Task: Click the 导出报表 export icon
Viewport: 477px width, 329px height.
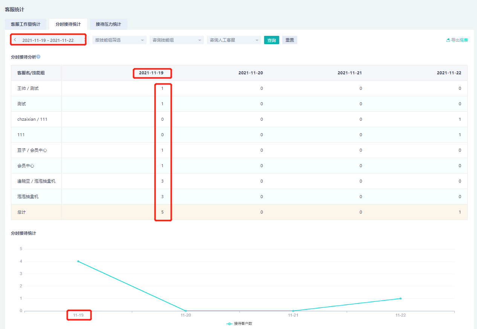Action: (x=448, y=40)
